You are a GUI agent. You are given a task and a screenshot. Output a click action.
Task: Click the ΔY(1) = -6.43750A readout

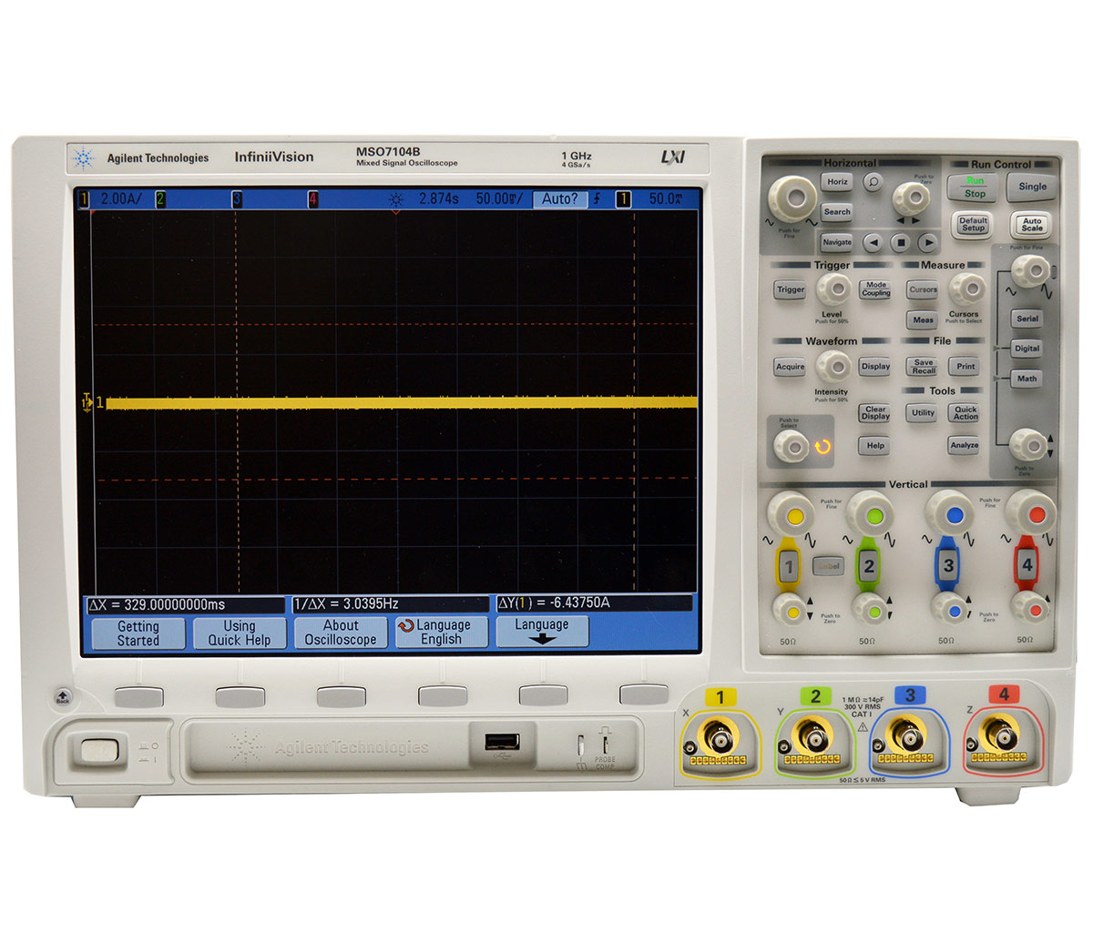coord(594,603)
